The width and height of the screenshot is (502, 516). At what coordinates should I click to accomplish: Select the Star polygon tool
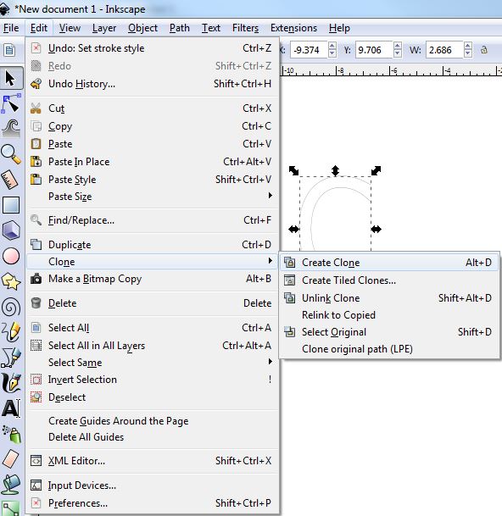point(11,281)
